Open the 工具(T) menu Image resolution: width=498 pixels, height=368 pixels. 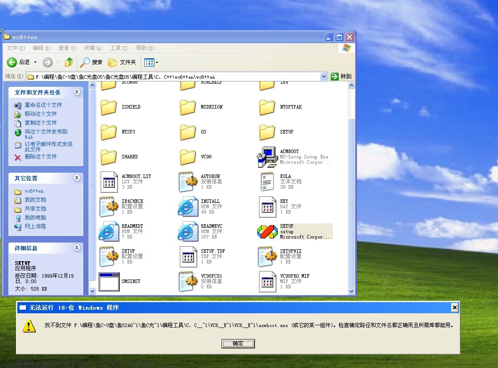pyautogui.click(x=119, y=48)
